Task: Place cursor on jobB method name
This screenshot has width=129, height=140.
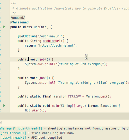Action: [43, 78]
